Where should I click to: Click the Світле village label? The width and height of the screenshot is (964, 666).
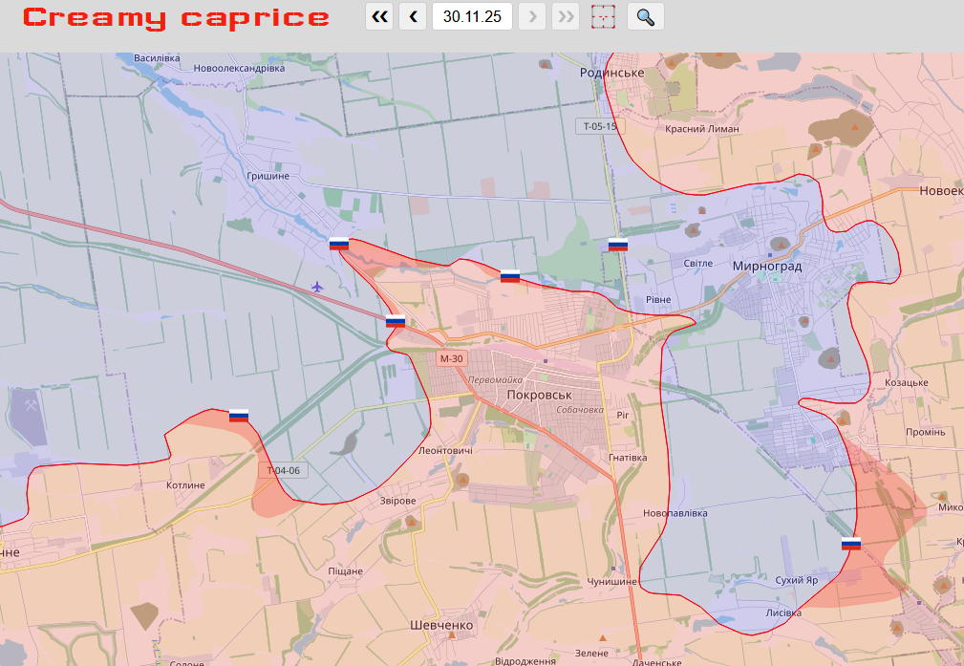tap(698, 263)
